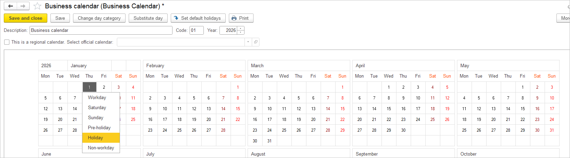Click the Save and close button
Screen dimensions: 570x158
[x=25, y=18]
